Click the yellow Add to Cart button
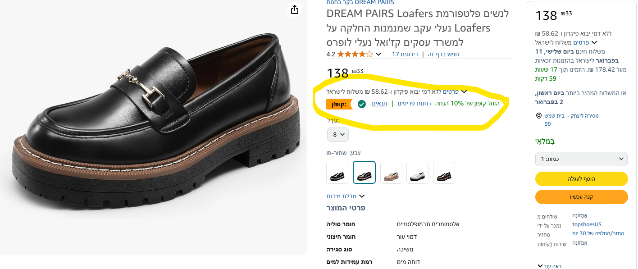The height and width of the screenshot is (269, 638). (581, 179)
